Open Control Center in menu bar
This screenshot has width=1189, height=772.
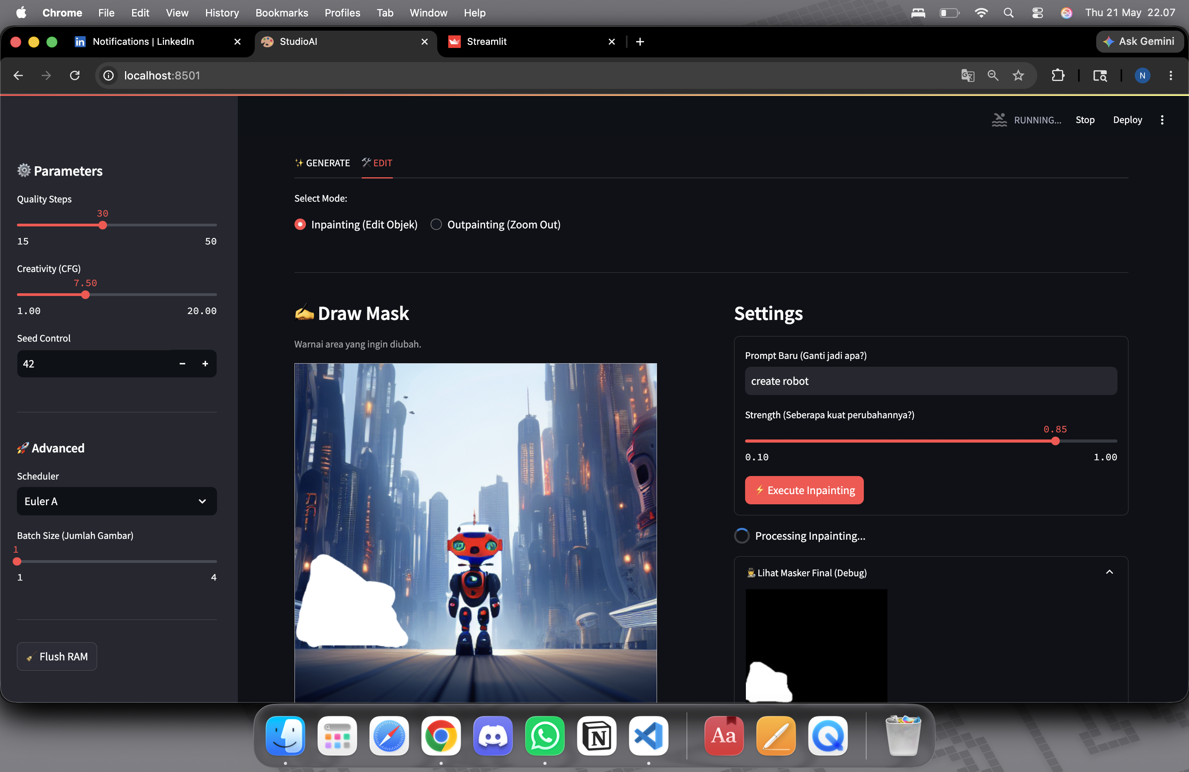1037,13
